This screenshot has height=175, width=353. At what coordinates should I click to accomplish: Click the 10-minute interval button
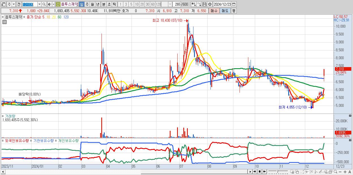137,4
